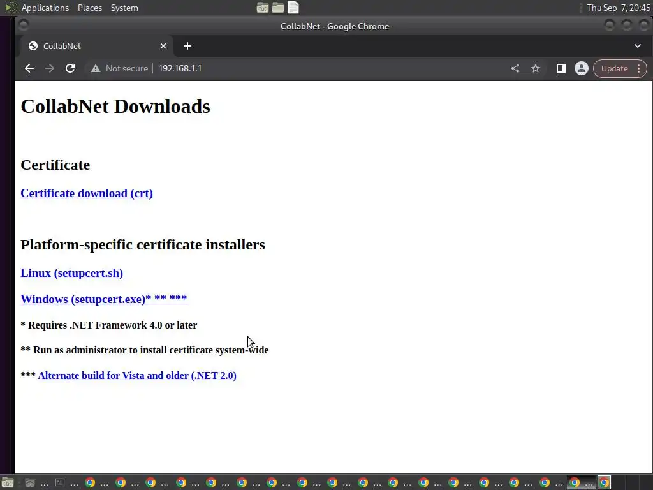This screenshot has width=653, height=490.
Task: Click '* Requires .NET Framework 4.0 or later'
Action: (108, 325)
